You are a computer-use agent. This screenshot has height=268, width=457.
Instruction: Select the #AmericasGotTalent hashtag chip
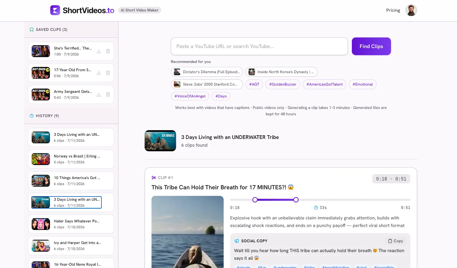tap(324, 84)
